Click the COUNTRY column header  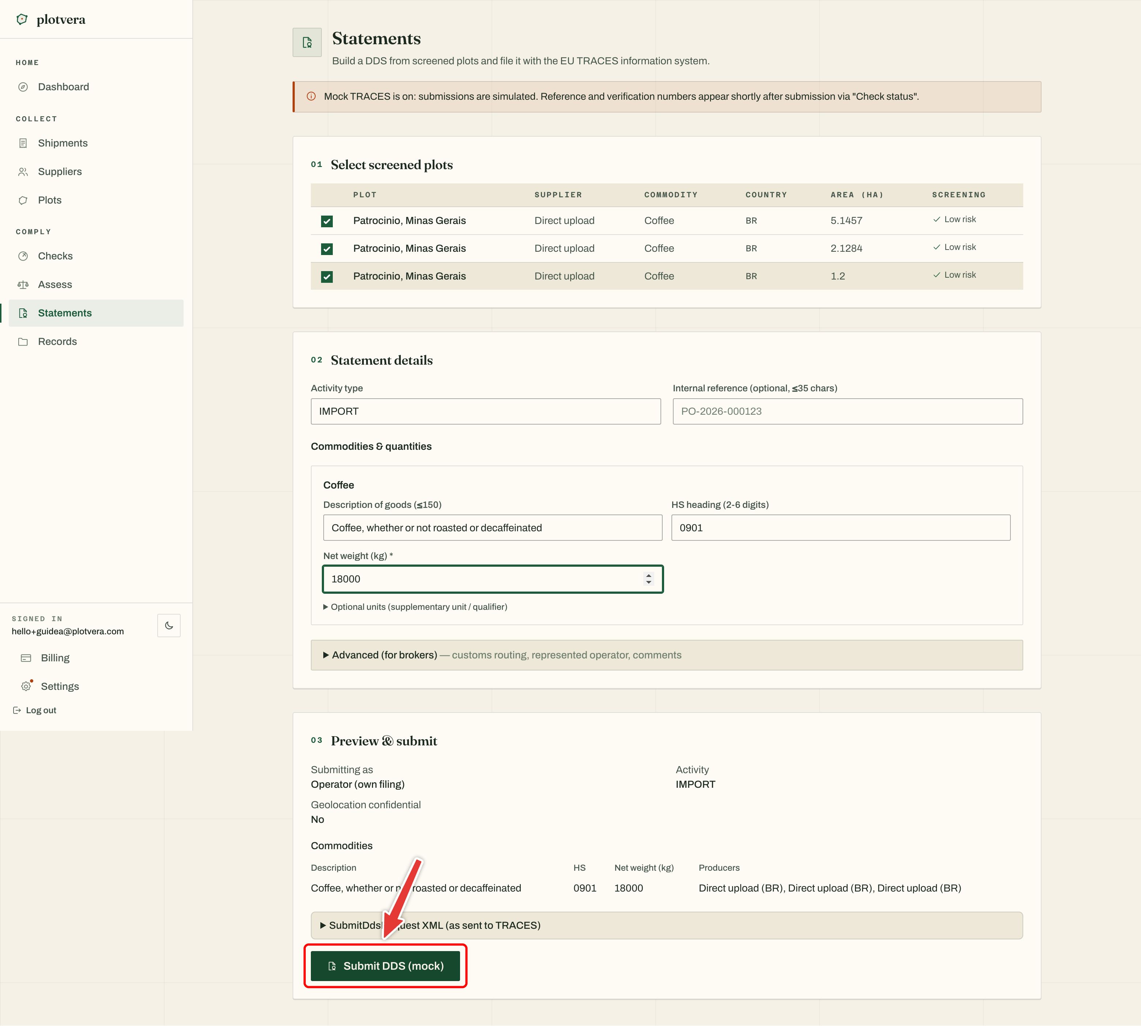[766, 195]
